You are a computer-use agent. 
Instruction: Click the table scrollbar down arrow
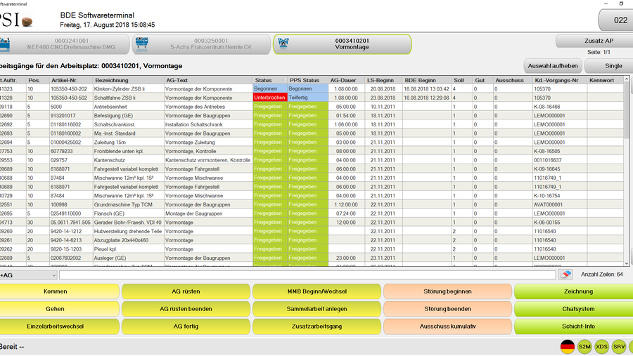(627, 263)
